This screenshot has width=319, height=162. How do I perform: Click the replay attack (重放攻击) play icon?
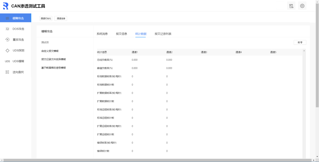(x=7, y=39)
